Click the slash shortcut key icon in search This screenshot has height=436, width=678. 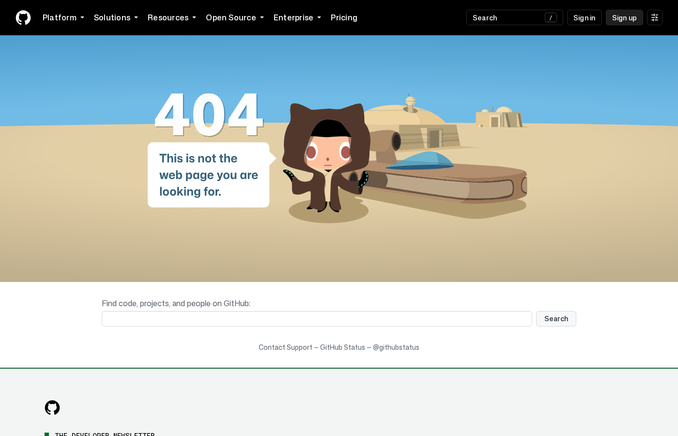click(551, 17)
